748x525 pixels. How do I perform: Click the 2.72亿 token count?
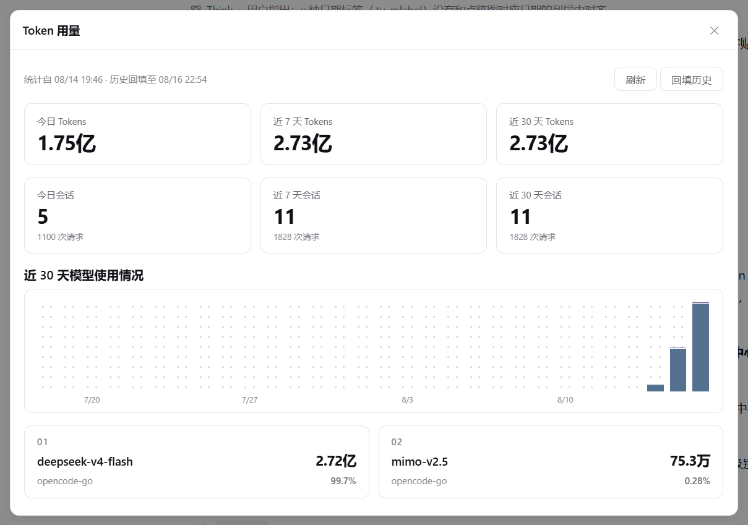[336, 461]
